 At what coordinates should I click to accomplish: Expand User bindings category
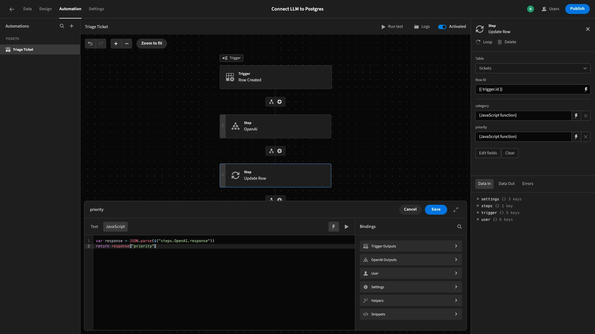click(x=411, y=273)
